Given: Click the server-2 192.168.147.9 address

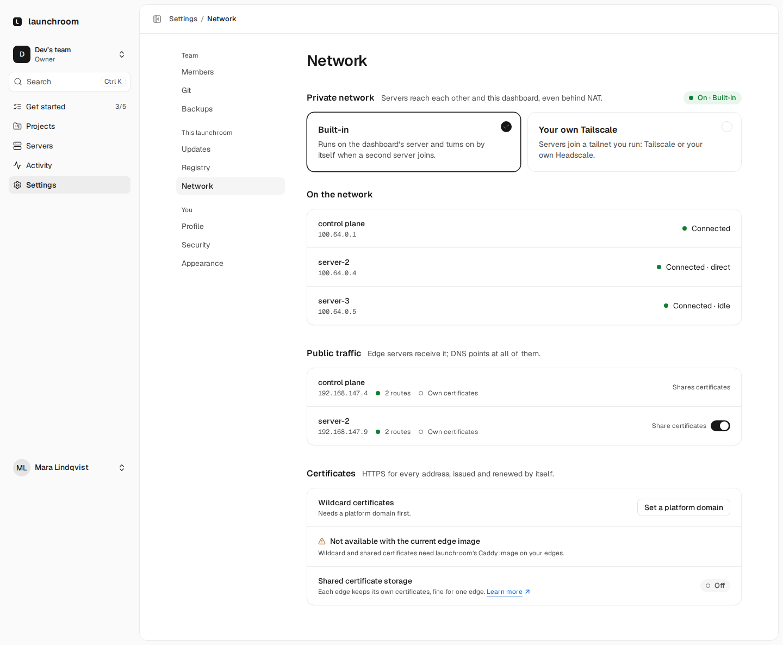Looking at the screenshot, I should (343, 432).
